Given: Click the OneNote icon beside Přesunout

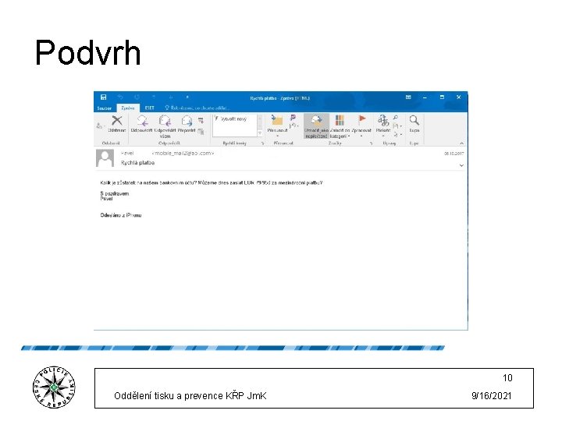Looking at the screenshot, I should click(293, 118).
